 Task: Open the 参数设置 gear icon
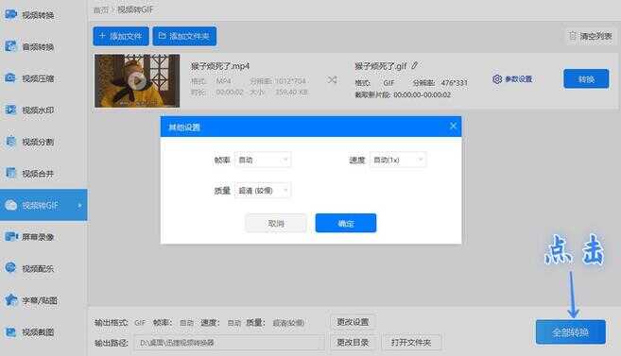497,79
